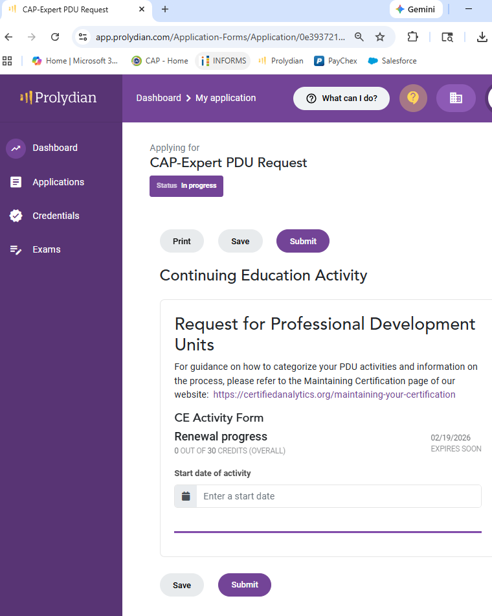This screenshot has width=492, height=616.
Task: Select Credentials in the sidebar
Action: point(56,216)
